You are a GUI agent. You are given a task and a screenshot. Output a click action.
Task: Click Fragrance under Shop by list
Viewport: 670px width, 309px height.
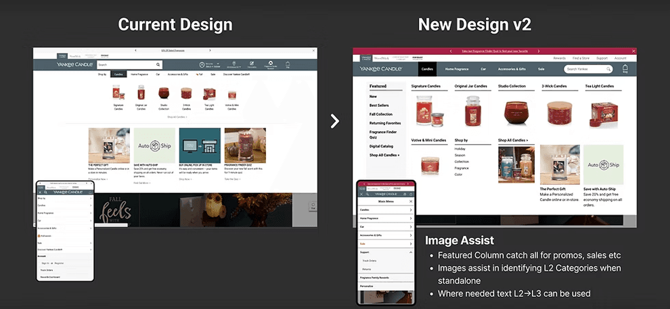coord(462,168)
